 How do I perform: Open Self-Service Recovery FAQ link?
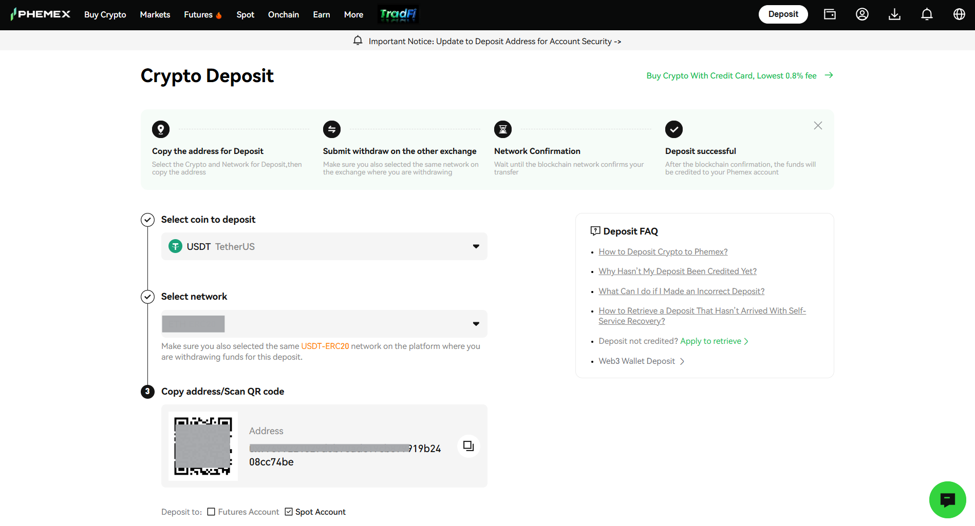pos(702,316)
